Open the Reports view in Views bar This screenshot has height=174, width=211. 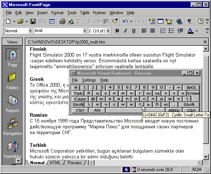[12, 104]
